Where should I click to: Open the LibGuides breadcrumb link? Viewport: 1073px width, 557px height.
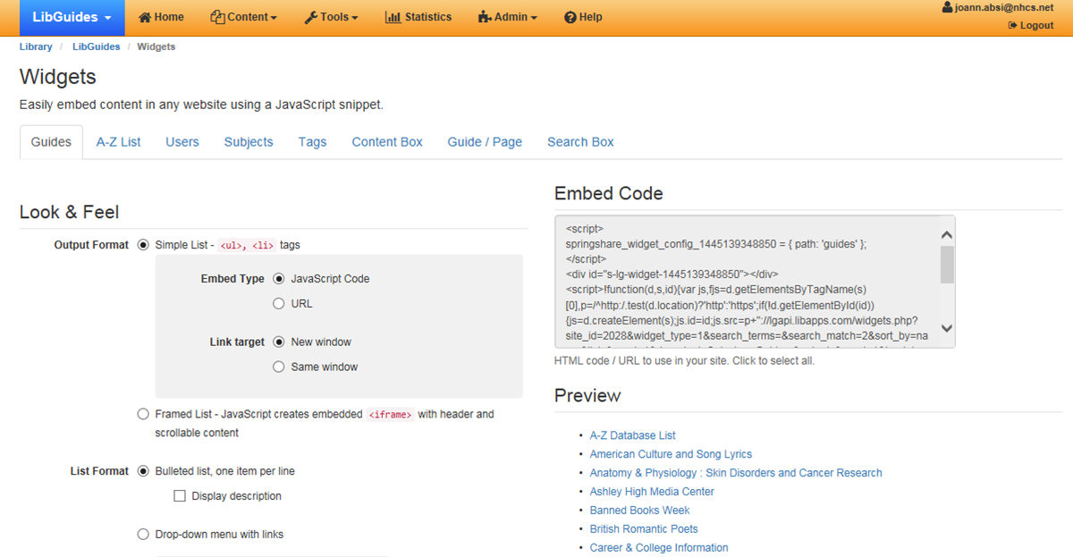(x=97, y=46)
